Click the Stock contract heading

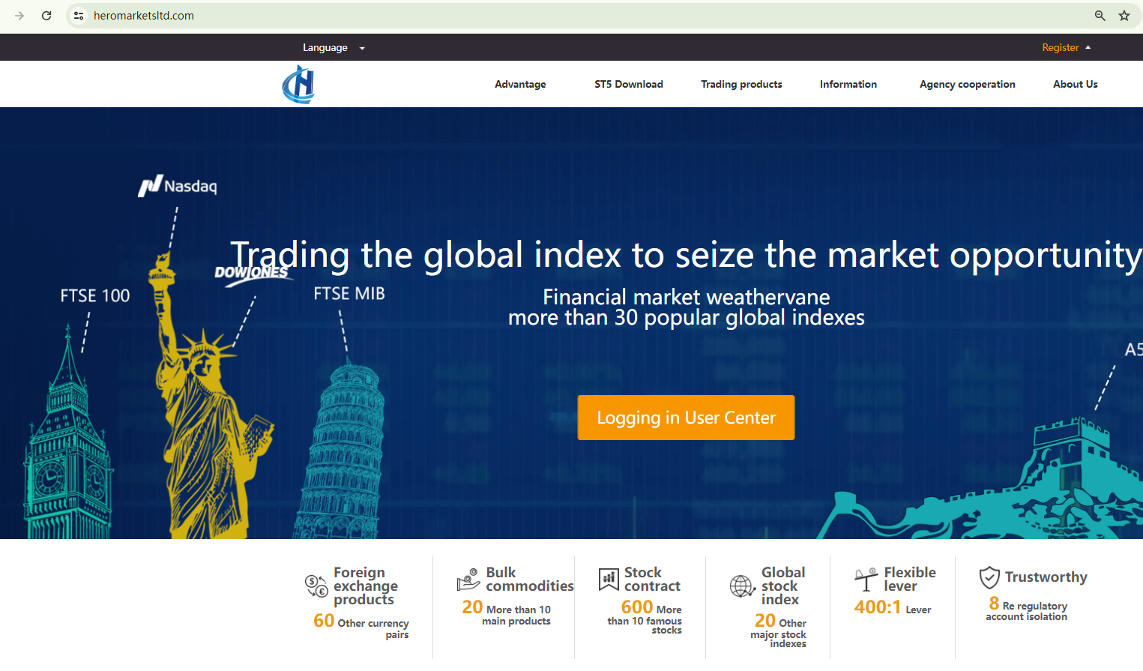point(652,579)
